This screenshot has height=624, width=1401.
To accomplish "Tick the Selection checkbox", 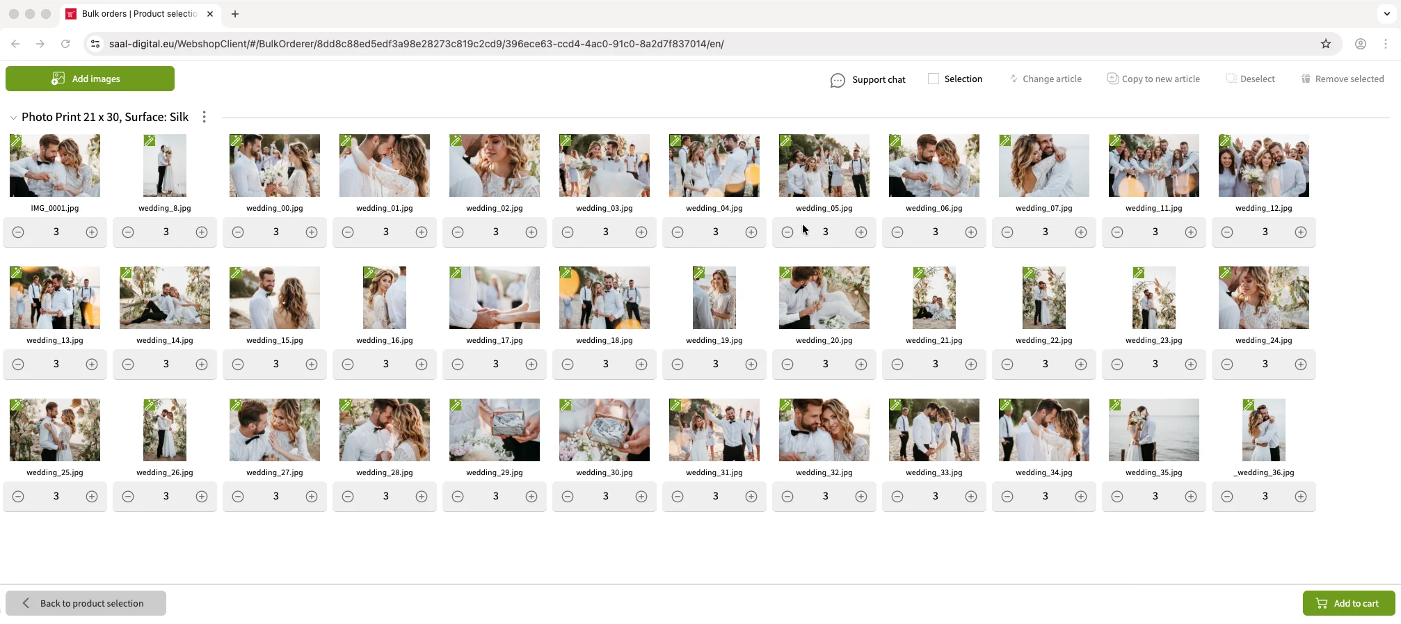I will (933, 79).
